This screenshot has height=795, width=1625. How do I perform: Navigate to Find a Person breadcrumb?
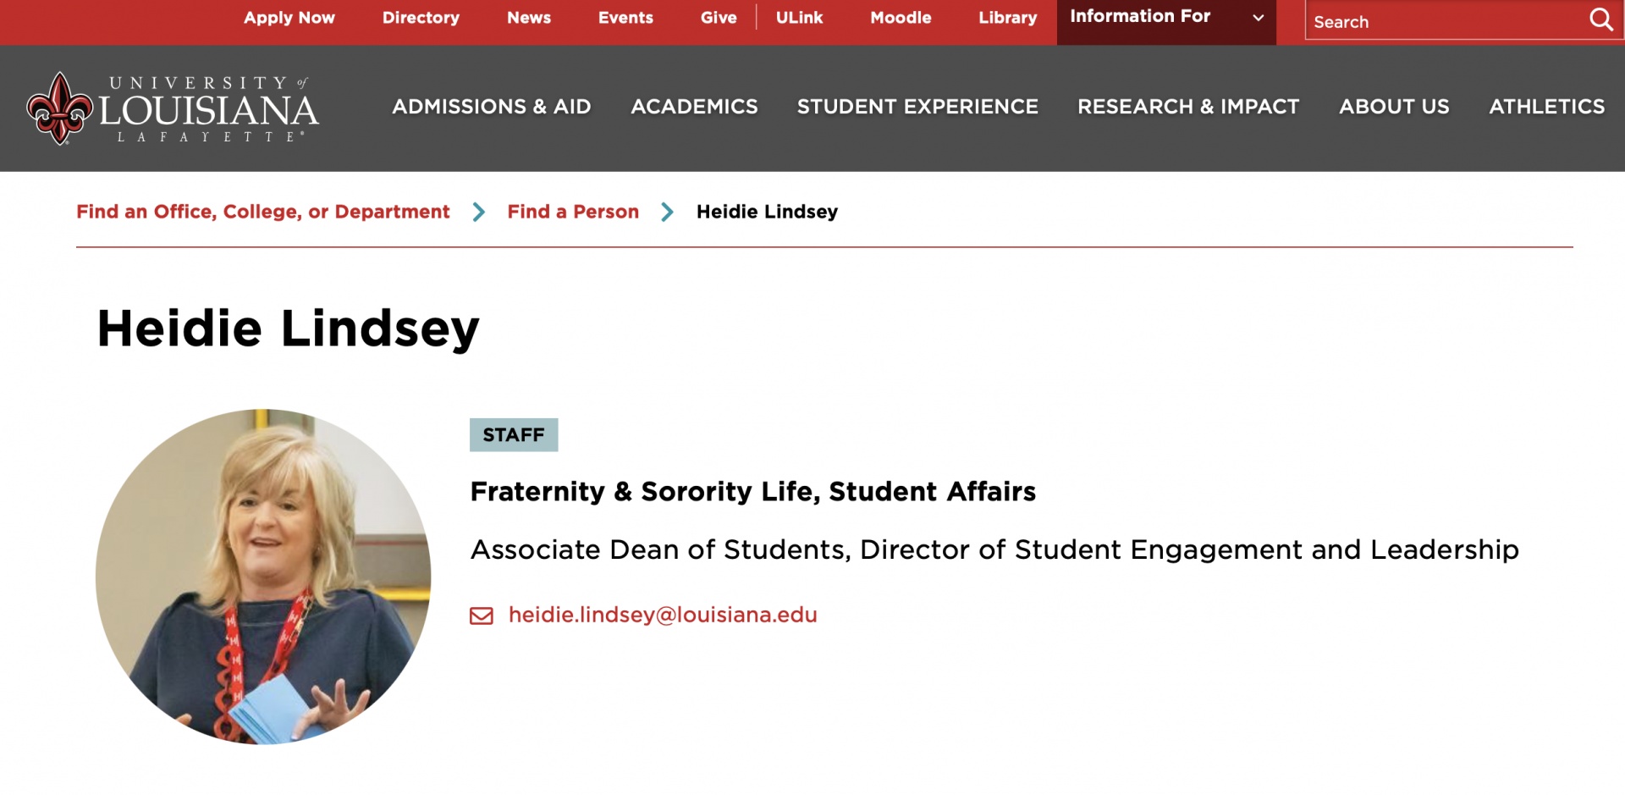coord(573,212)
